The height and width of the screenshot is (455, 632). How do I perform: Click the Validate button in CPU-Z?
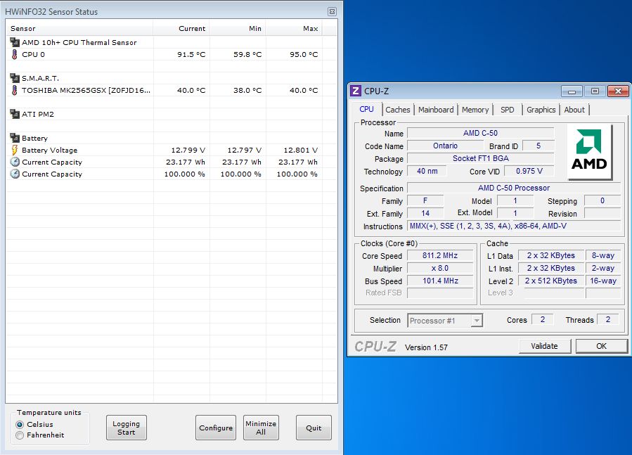[545, 346]
